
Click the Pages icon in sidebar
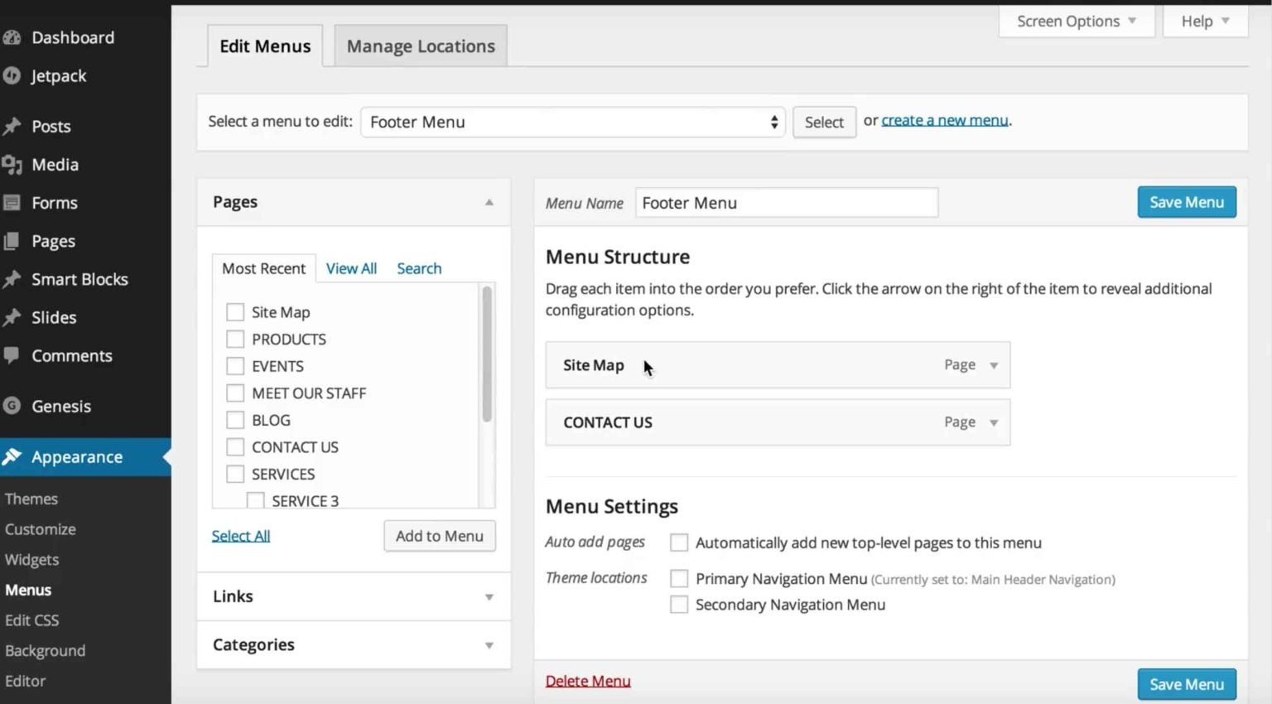coord(12,241)
